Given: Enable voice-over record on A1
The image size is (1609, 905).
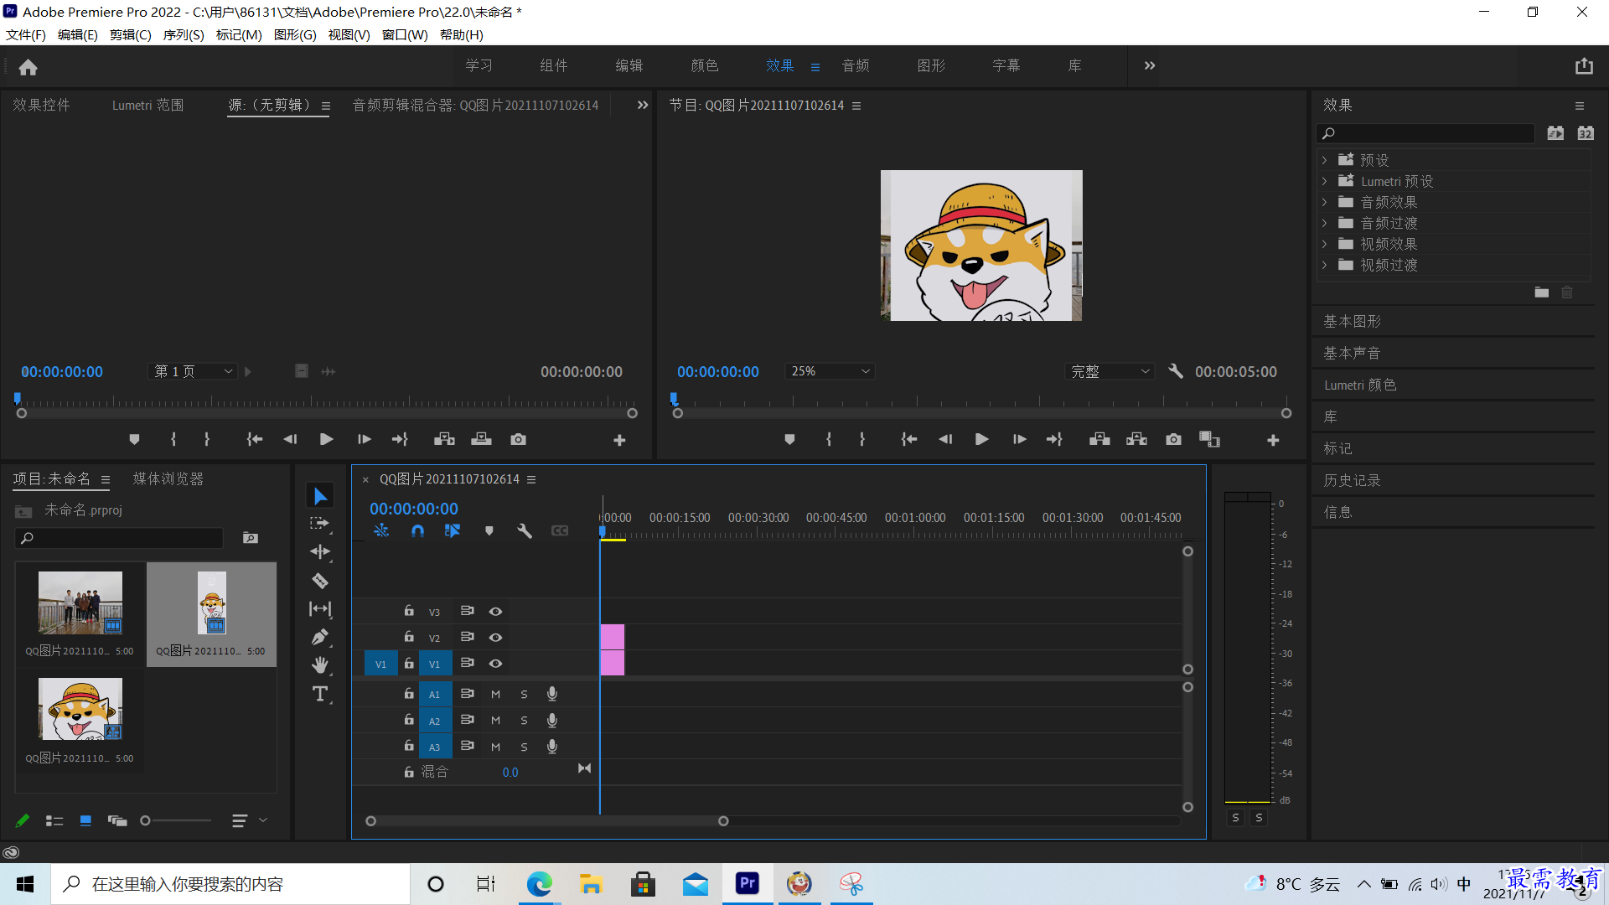Looking at the screenshot, I should 552,694.
